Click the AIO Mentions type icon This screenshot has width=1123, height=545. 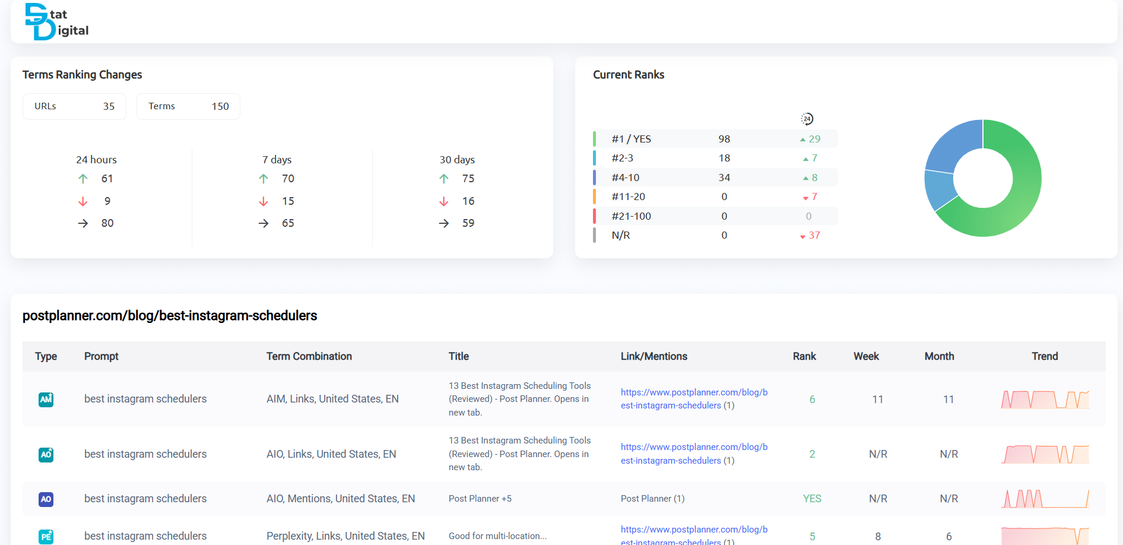click(46, 499)
